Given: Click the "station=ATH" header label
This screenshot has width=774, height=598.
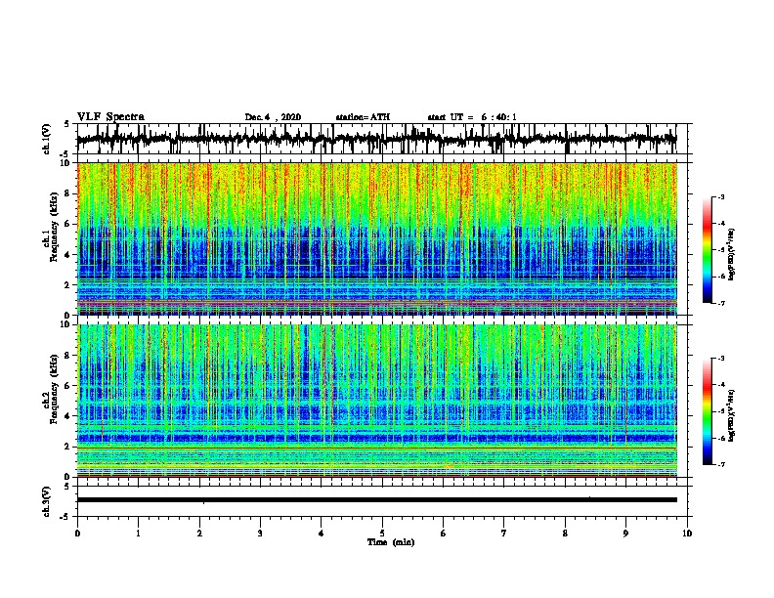Looking at the screenshot, I should (x=363, y=117).
